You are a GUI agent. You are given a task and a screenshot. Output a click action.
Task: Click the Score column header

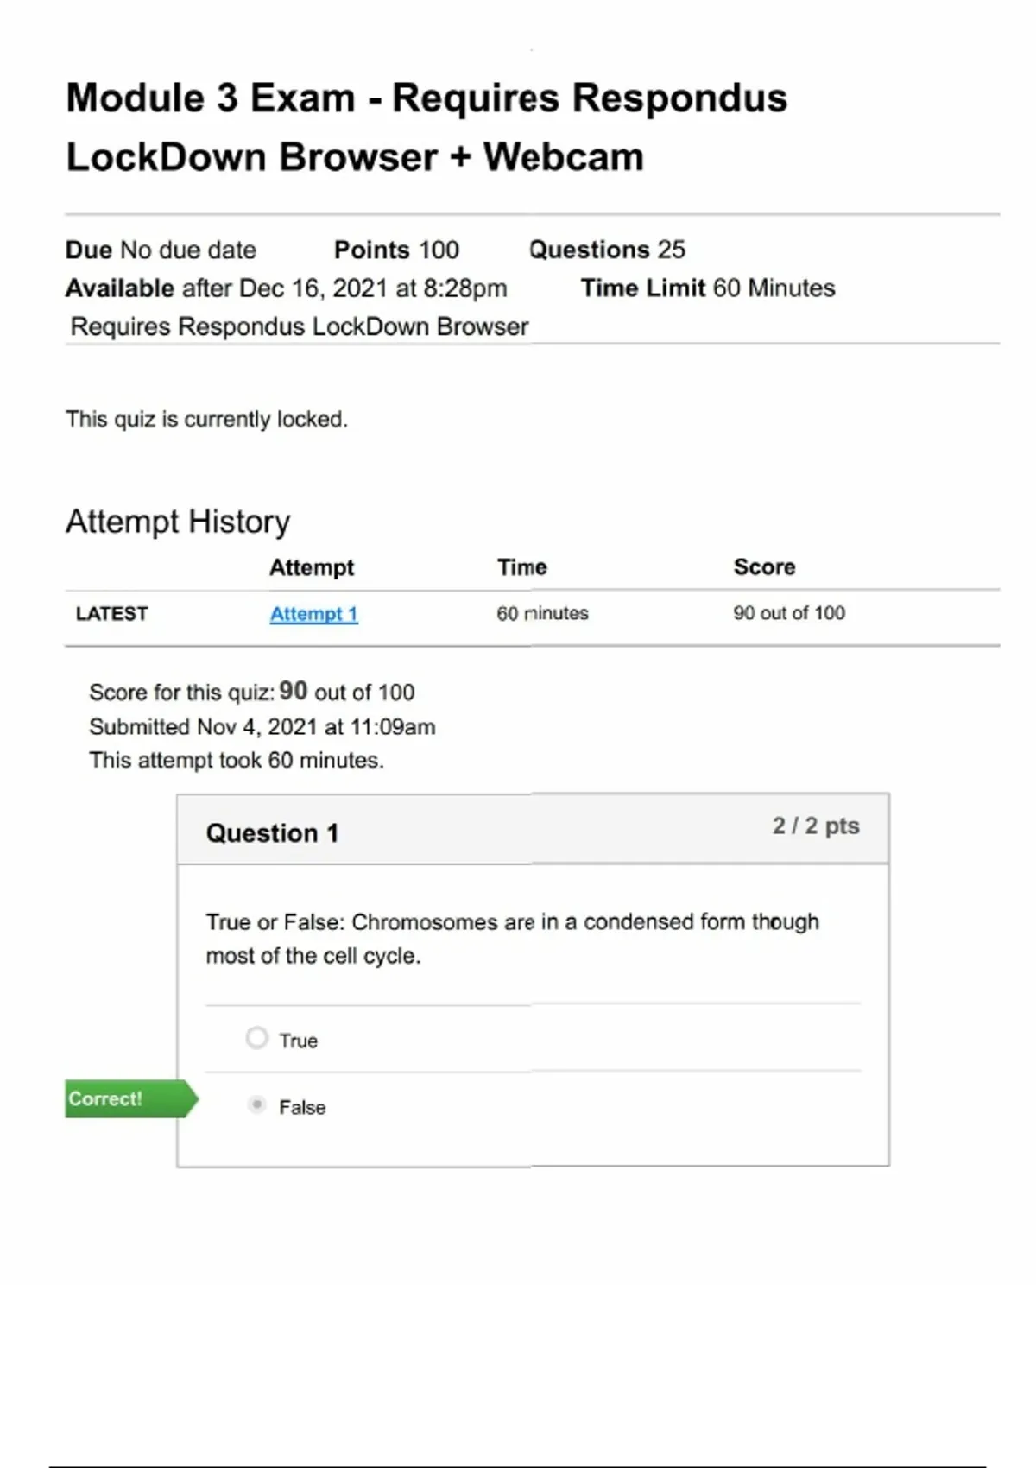pos(764,567)
